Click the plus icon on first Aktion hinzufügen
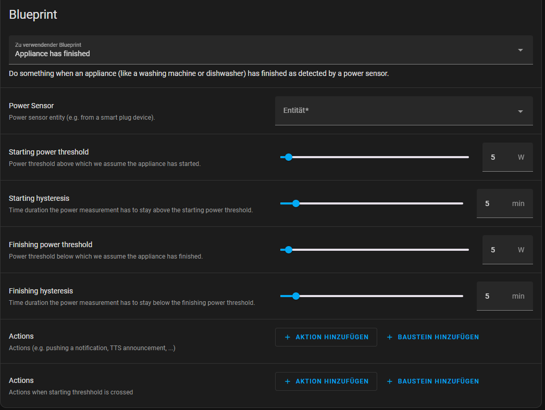 point(288,337)
